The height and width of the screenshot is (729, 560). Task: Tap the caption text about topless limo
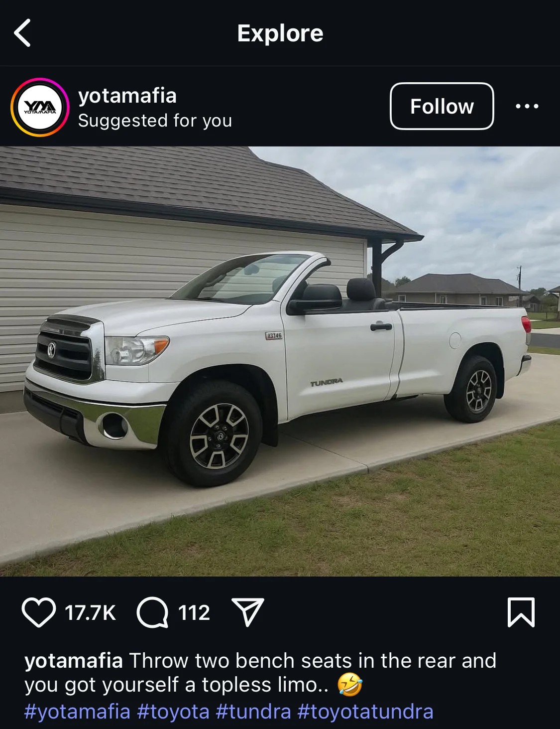[x=260, y=673]
